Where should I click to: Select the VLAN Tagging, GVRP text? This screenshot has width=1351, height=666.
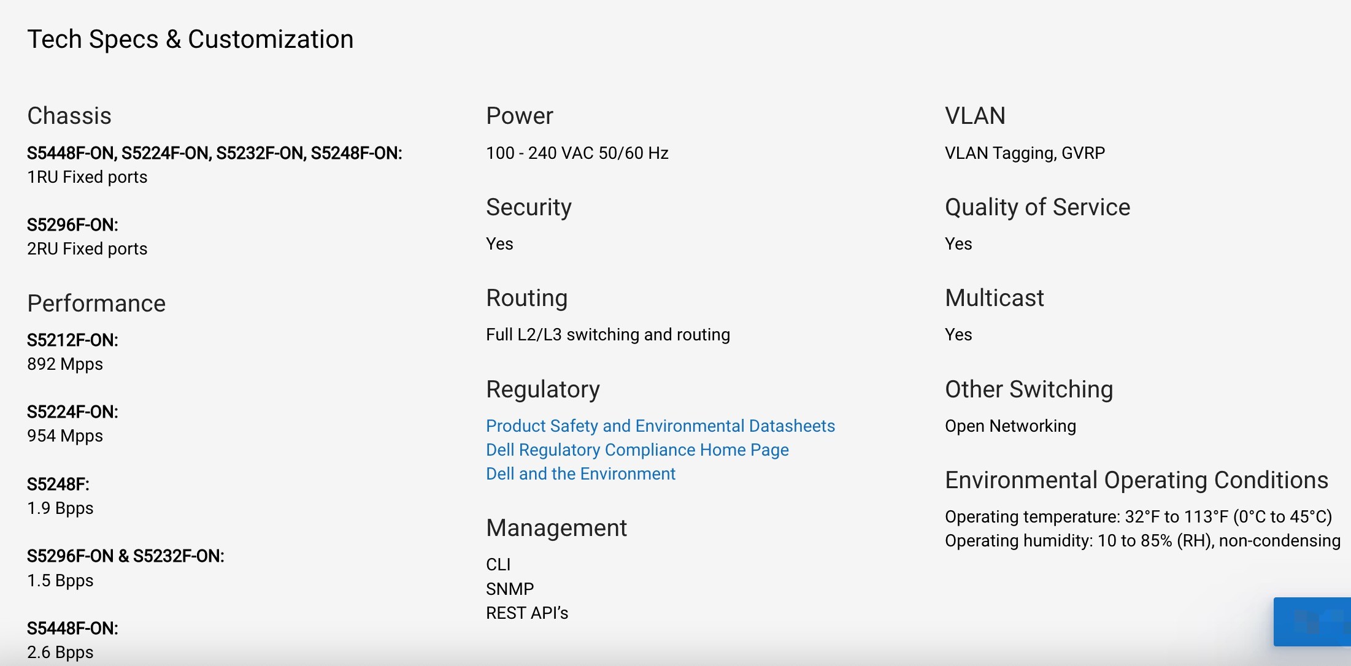(x=1025, y=153)
